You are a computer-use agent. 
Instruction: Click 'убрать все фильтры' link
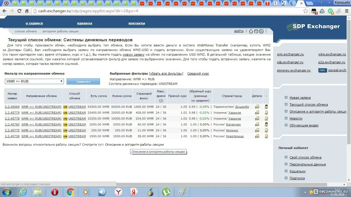[x=166, y=74]
